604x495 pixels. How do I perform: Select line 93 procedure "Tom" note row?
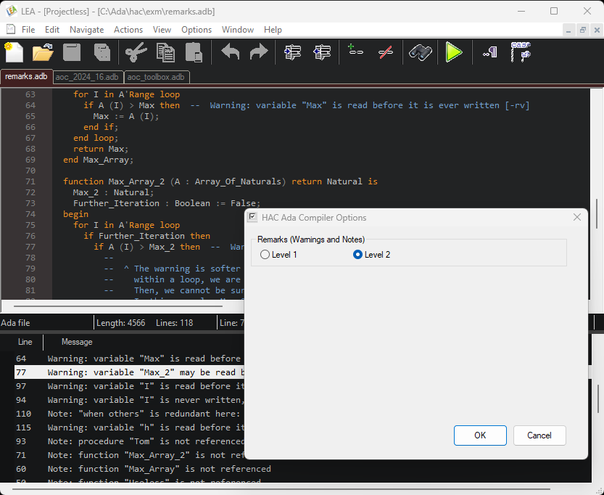[129, 441]
